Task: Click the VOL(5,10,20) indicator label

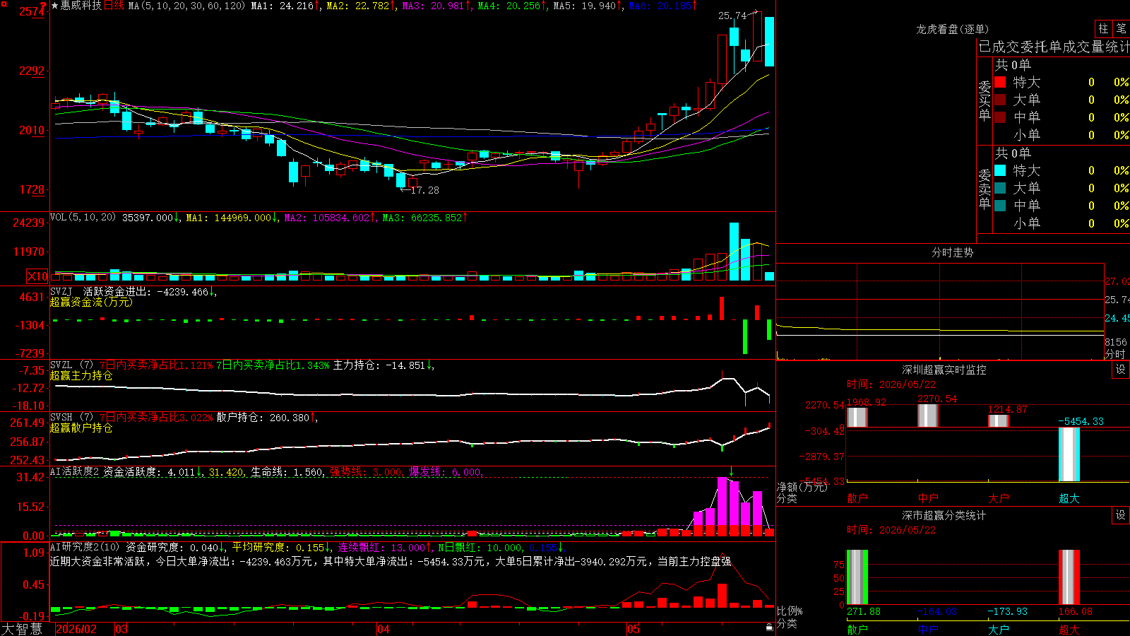Action: 83,218
